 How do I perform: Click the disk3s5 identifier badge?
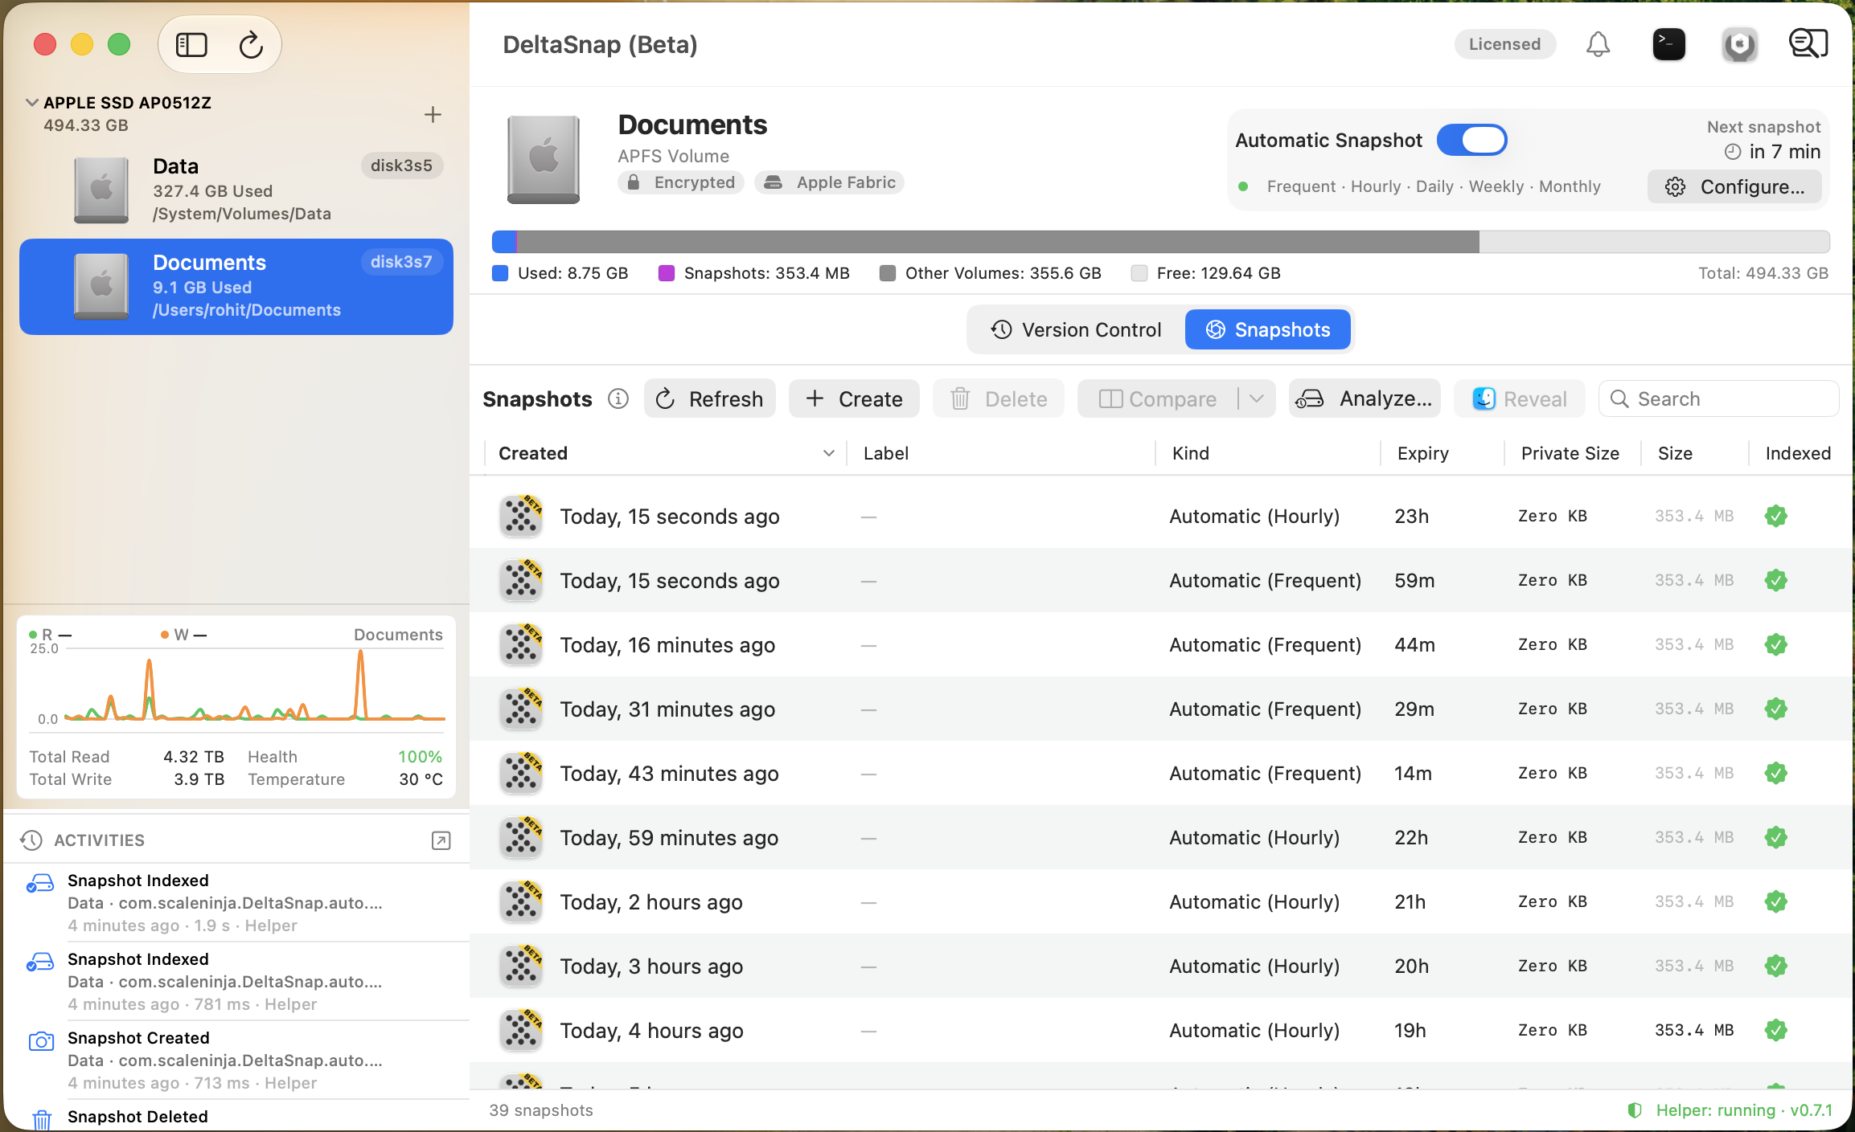point(401,166)
